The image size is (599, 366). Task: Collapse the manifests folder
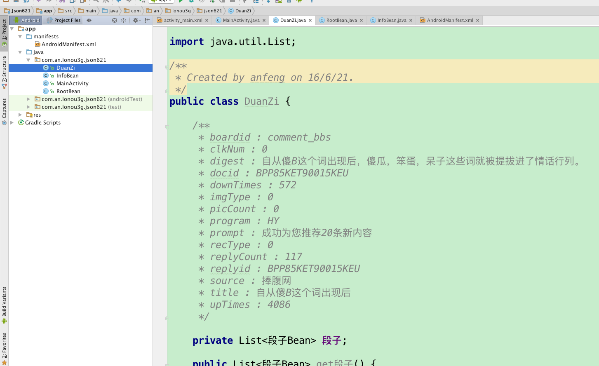20,37
